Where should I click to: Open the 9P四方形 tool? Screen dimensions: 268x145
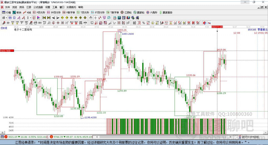point(54,13)
